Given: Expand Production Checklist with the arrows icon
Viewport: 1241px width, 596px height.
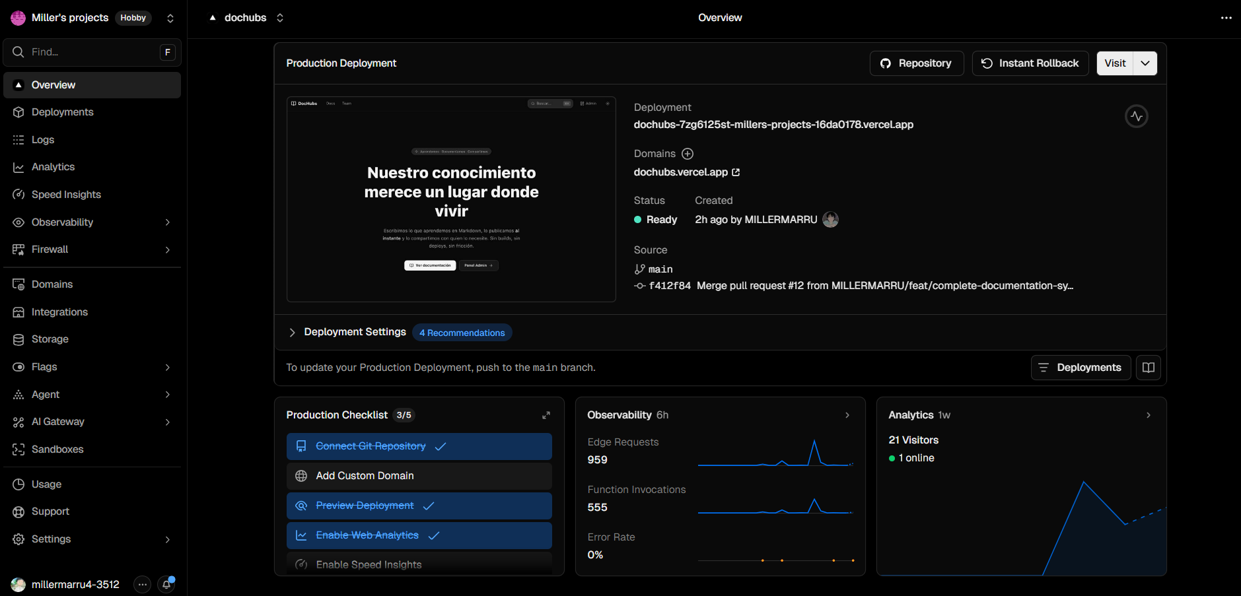Looking at the screenshot, I should click(x=546, y=415).
